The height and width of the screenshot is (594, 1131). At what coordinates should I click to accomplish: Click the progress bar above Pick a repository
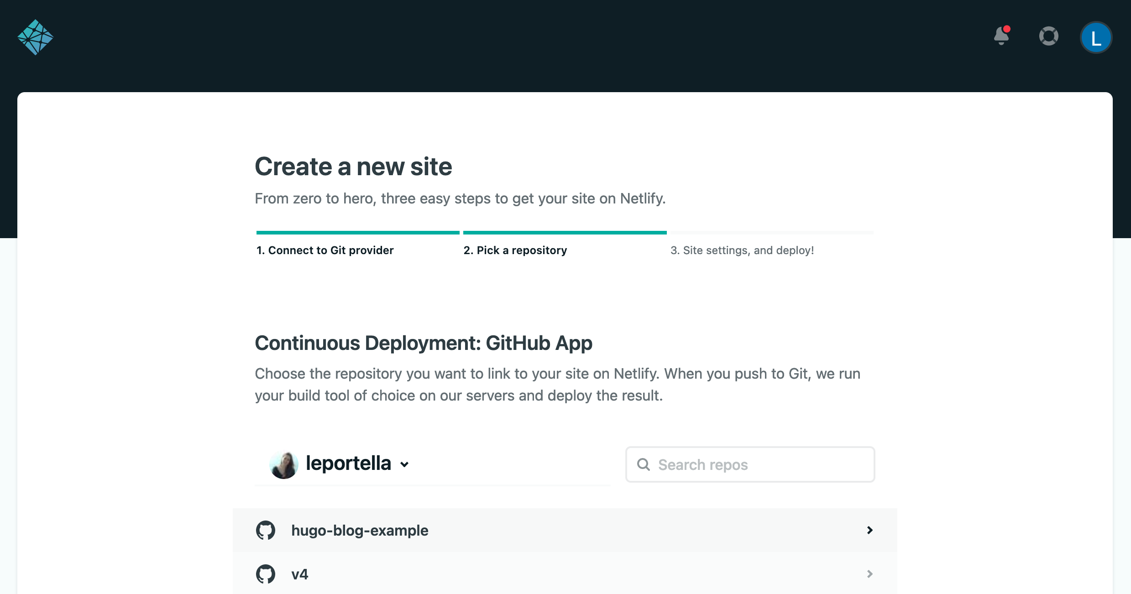click(565, 233)
